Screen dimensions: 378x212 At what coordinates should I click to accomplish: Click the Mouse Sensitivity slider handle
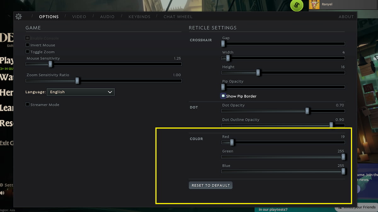[x=50, y=64]
